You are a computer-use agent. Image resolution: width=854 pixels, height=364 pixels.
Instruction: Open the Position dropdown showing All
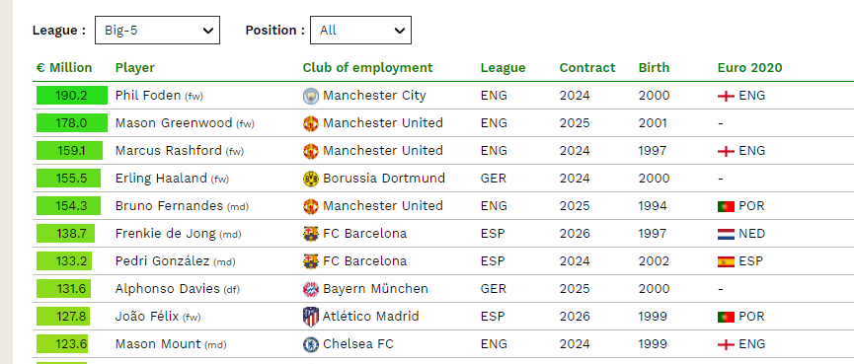point(360,30)
